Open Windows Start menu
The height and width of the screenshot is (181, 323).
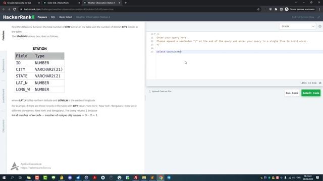pos(4,177)
